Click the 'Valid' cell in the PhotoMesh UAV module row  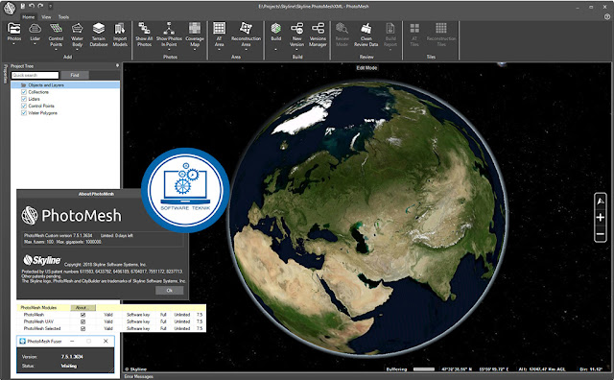coord(108,321)
